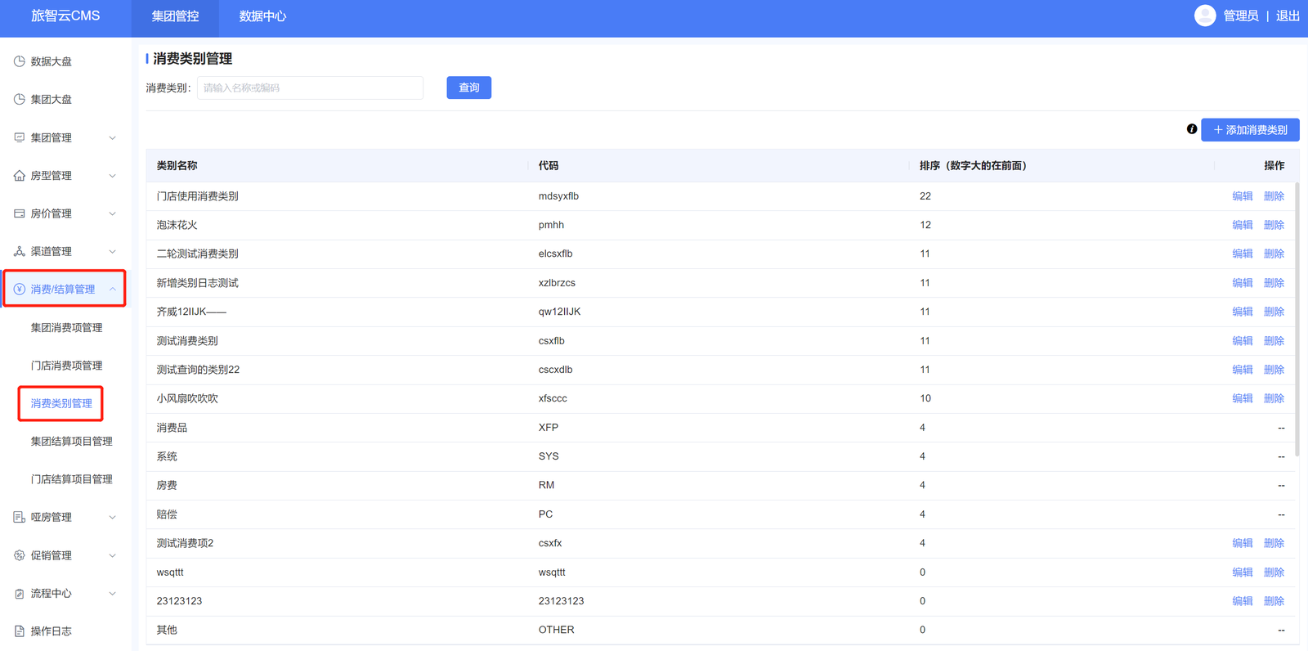1308x651 pixels.
Task: Click the 类别名称 column header
Action: click(x=177, y=165)
